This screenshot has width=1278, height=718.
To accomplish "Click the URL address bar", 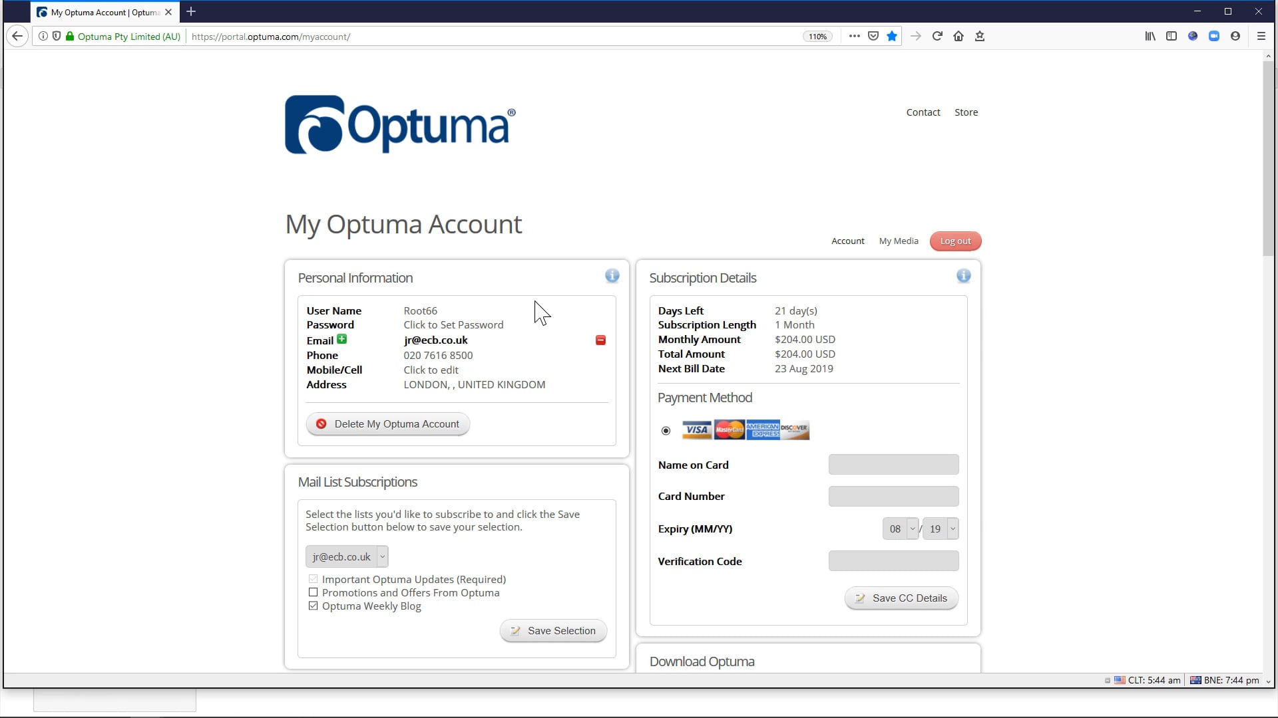I will (493, 37).
